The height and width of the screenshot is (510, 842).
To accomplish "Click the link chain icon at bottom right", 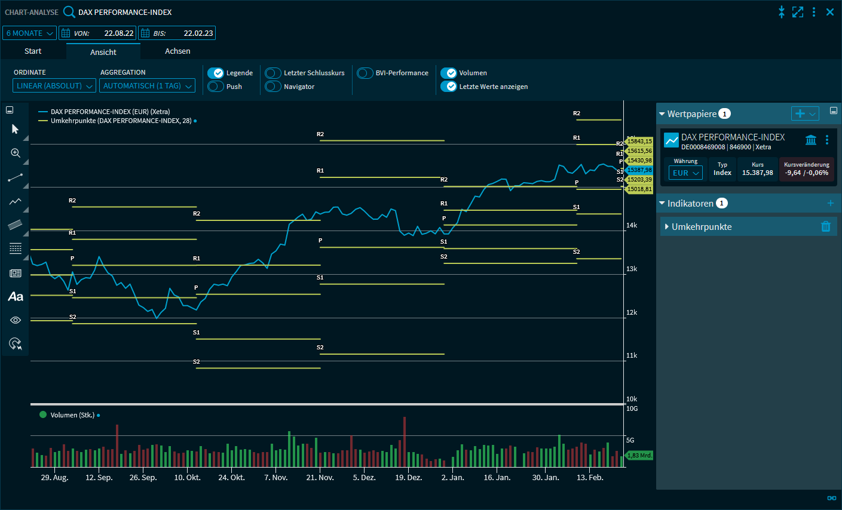I will pyautogui.click(x=831, y=498).
